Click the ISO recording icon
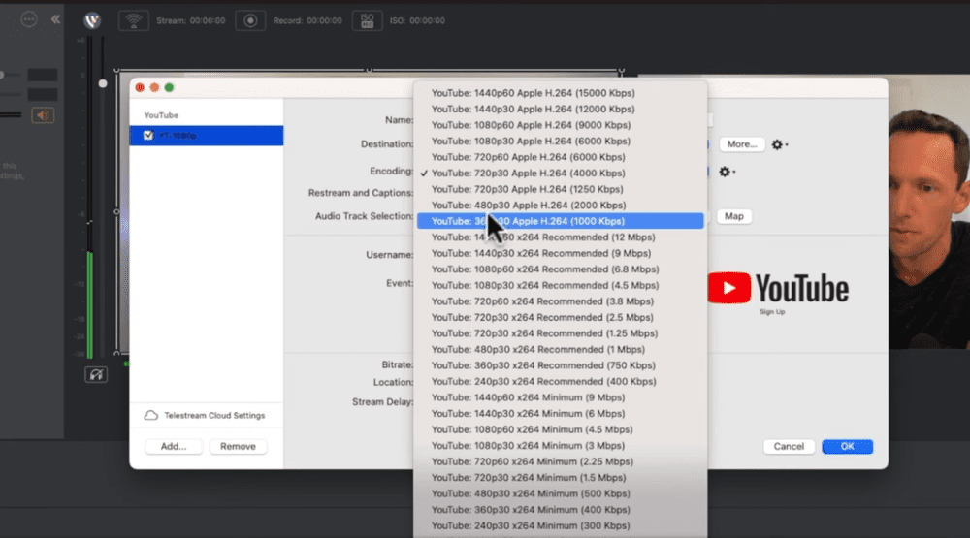 click(367, 20)
